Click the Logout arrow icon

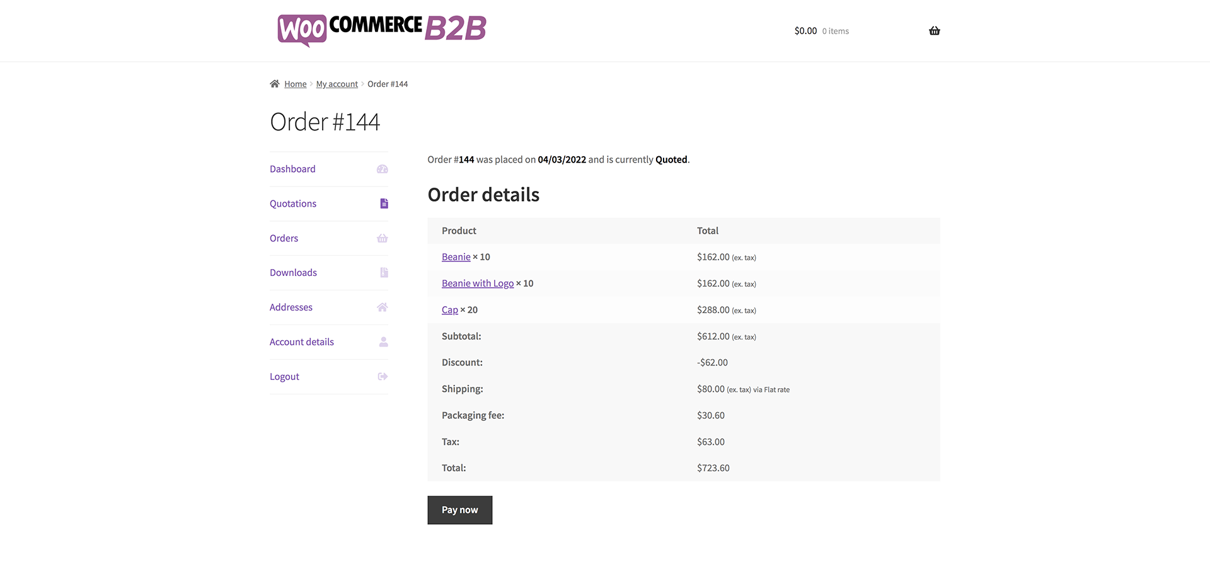point(383,377)
